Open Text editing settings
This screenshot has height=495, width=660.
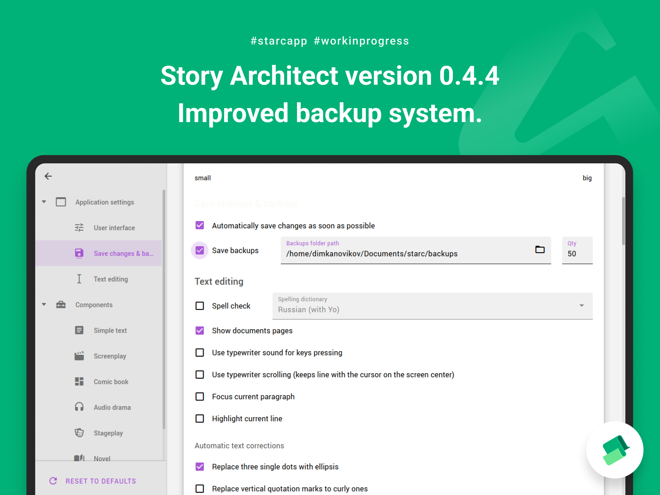coord(98,279)
